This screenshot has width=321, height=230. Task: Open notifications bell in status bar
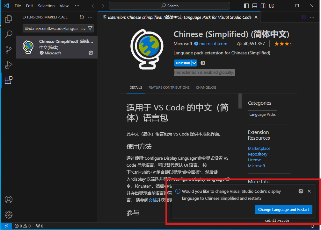pyautogui.click(x=312, y=226)
